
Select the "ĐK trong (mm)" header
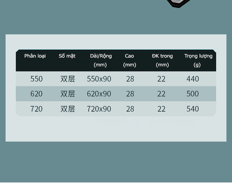(162, 60)
